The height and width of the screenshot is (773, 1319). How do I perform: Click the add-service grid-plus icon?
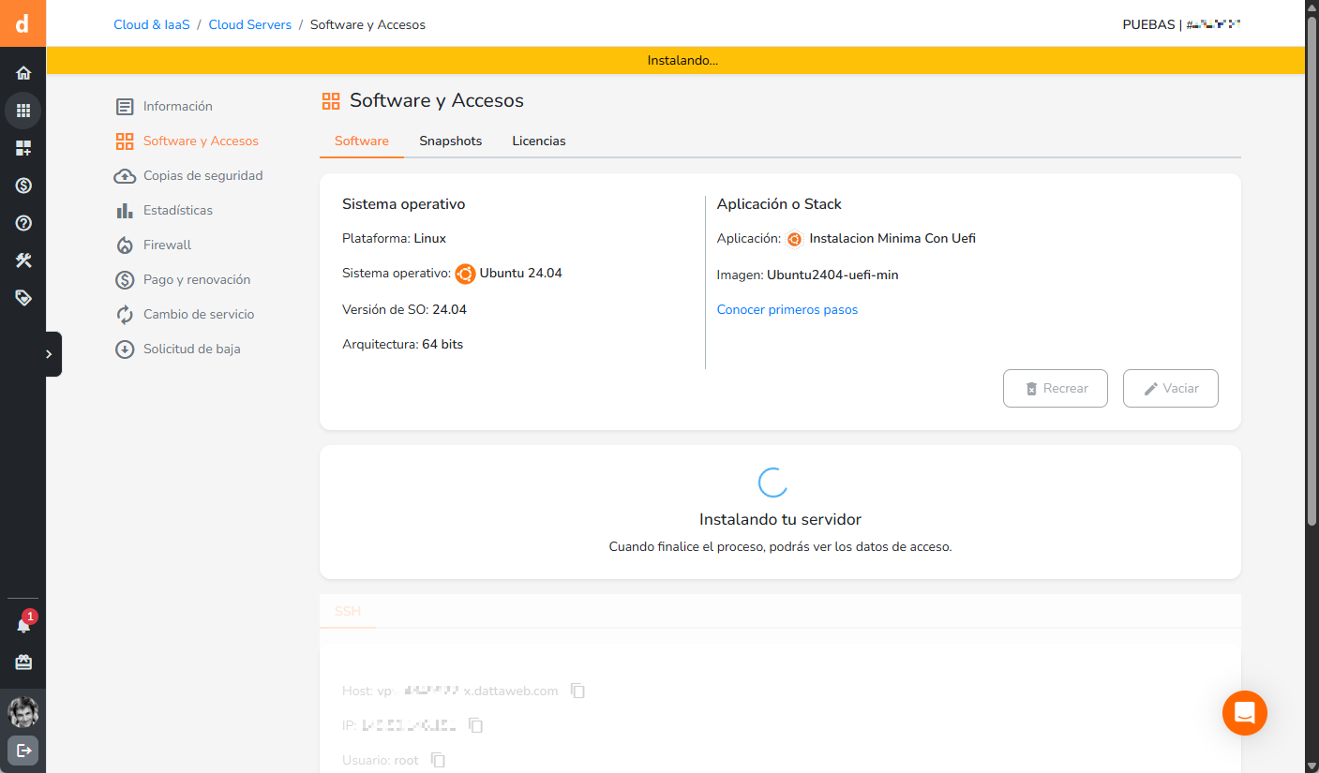[x=23, y=148]
